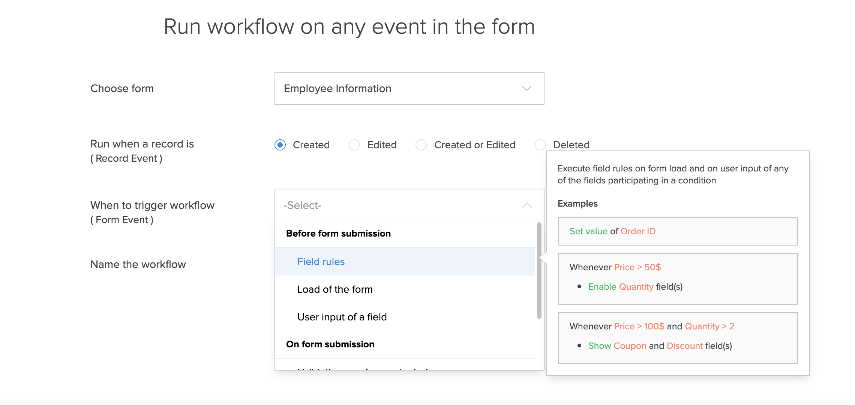Select the Deleted radio button
This screenshot has width=855, height=405.
[540, 145]
